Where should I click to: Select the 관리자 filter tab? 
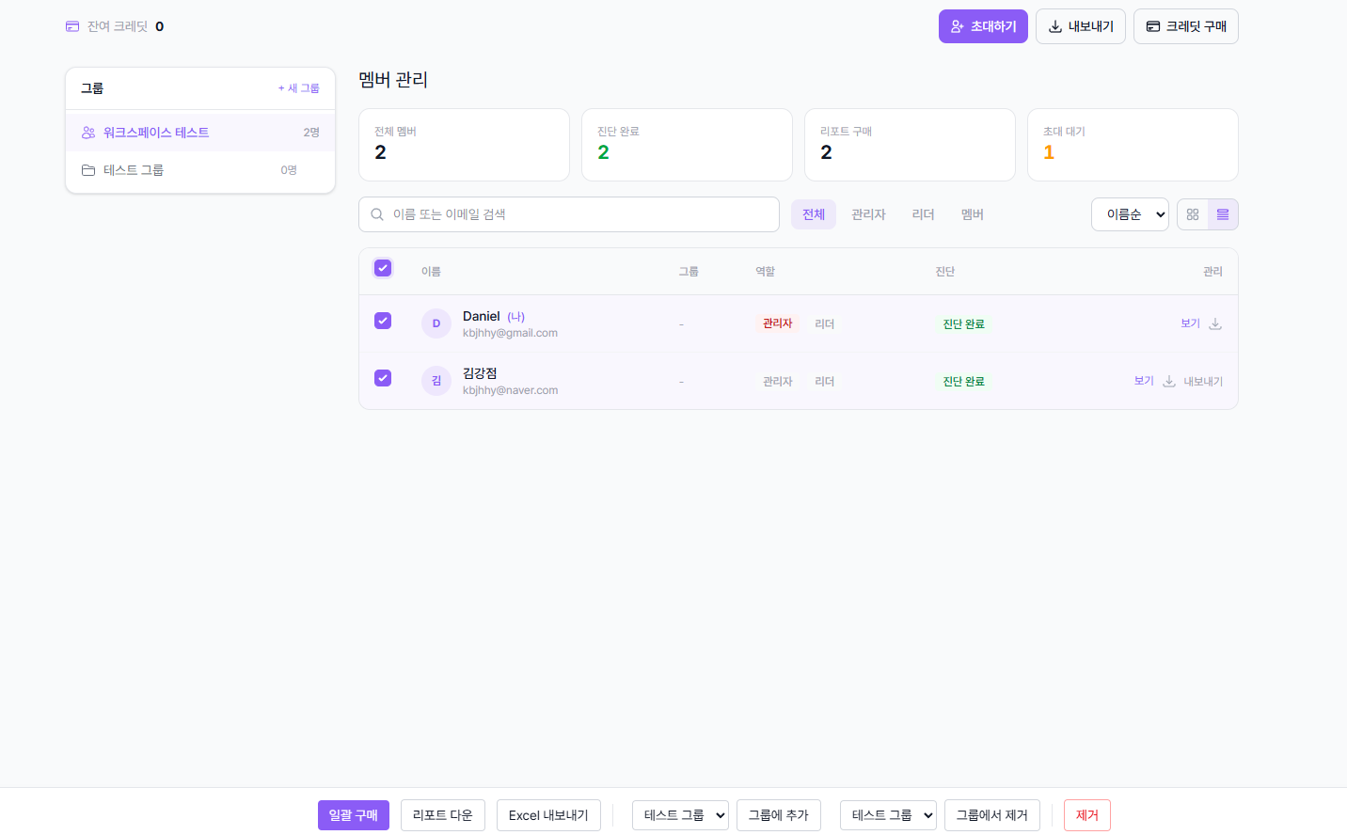click(868, 214)
